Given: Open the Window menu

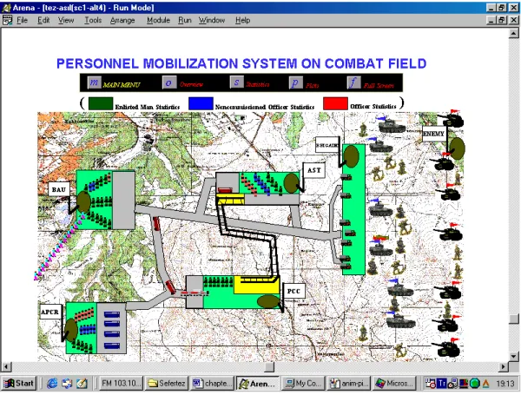Looking at the screenshot, I should point(212,20).
